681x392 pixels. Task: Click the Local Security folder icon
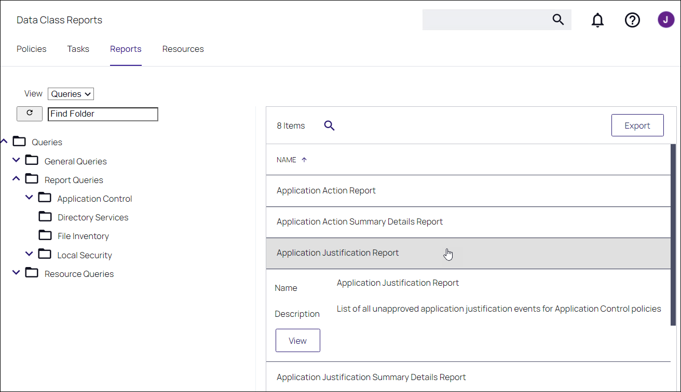(x=45, y=254)
